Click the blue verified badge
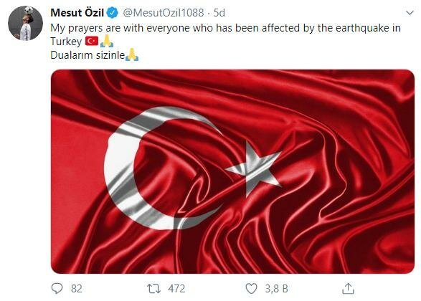This screenshot has height=301, width=421. pyautogui.click(x=113, y=13)
